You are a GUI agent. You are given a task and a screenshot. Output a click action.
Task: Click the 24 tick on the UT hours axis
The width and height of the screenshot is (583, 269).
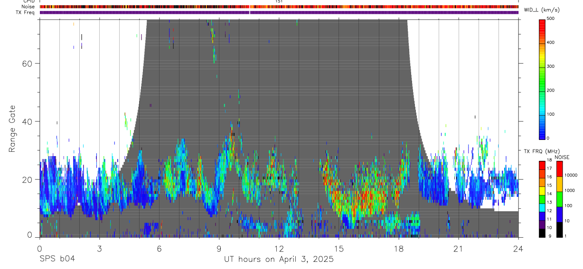point(518,248)
